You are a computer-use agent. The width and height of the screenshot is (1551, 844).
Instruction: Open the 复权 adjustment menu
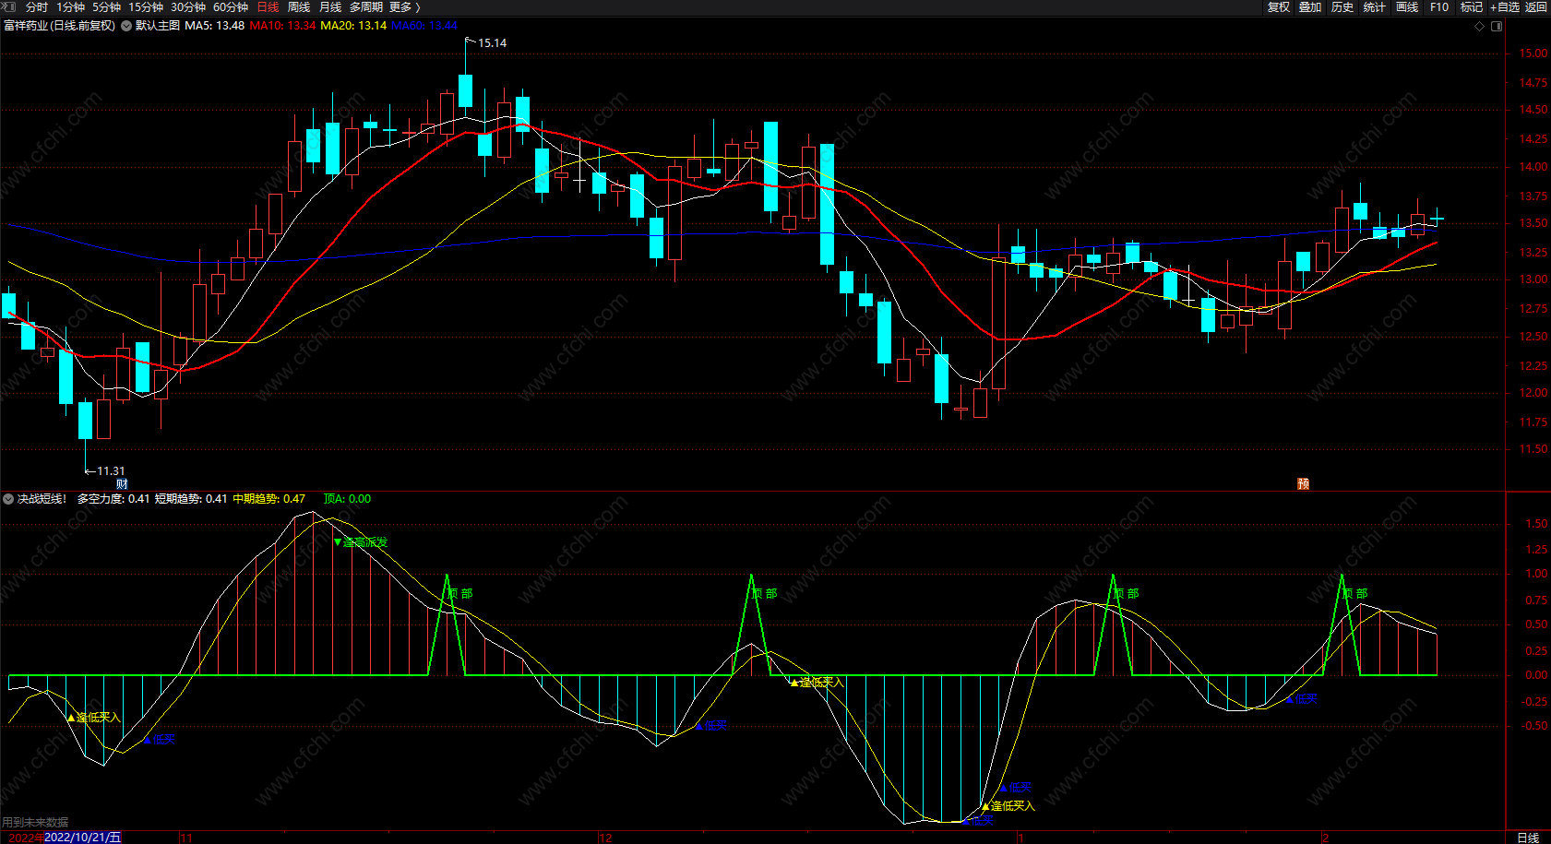(1279, 7)
